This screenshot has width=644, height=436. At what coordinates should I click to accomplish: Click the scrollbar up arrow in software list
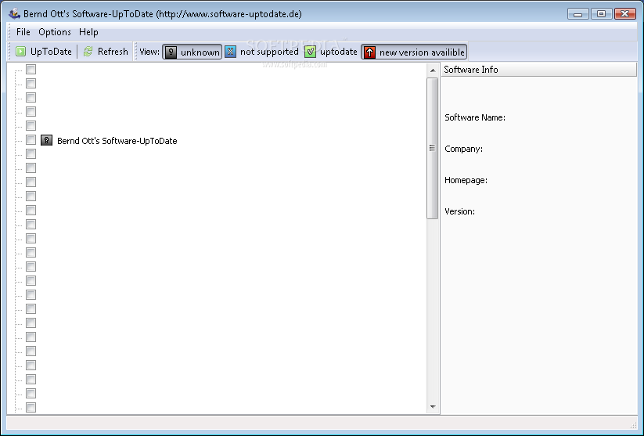click(x=433, y=70)
